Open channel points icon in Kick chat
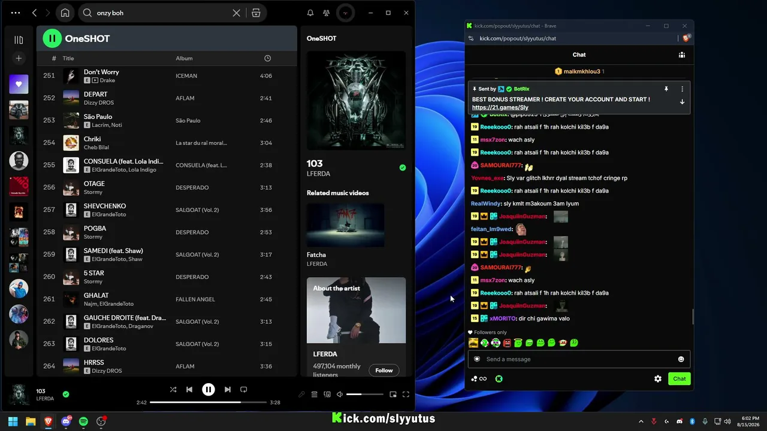This screenshot has width=767, height=431. coord(499,379)
